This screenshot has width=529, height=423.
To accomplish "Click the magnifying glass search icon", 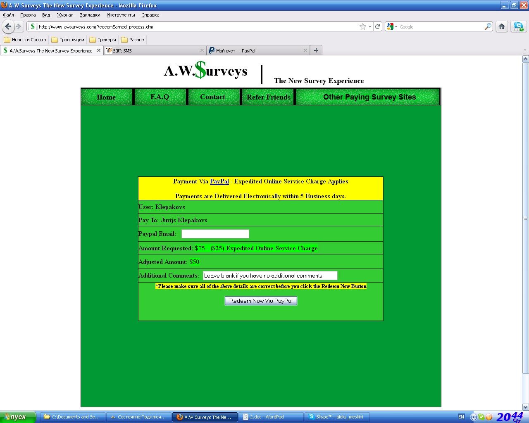I will pyautogui.click(x=488, y=26).
